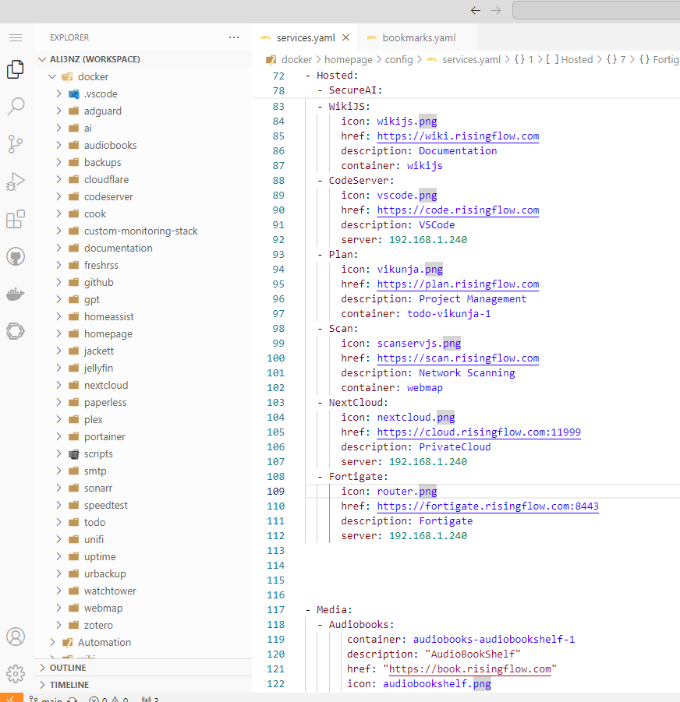The image size is (680, 702).
Task: Click the Network Scanning description value
Action: [467, 373]
